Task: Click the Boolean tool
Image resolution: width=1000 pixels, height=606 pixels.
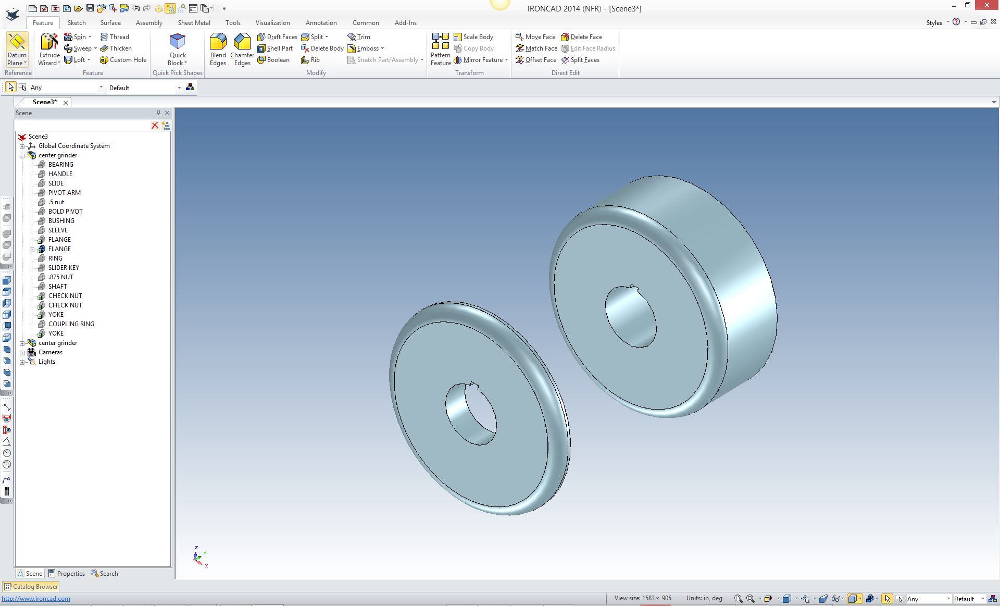Action: coord(273,60)
